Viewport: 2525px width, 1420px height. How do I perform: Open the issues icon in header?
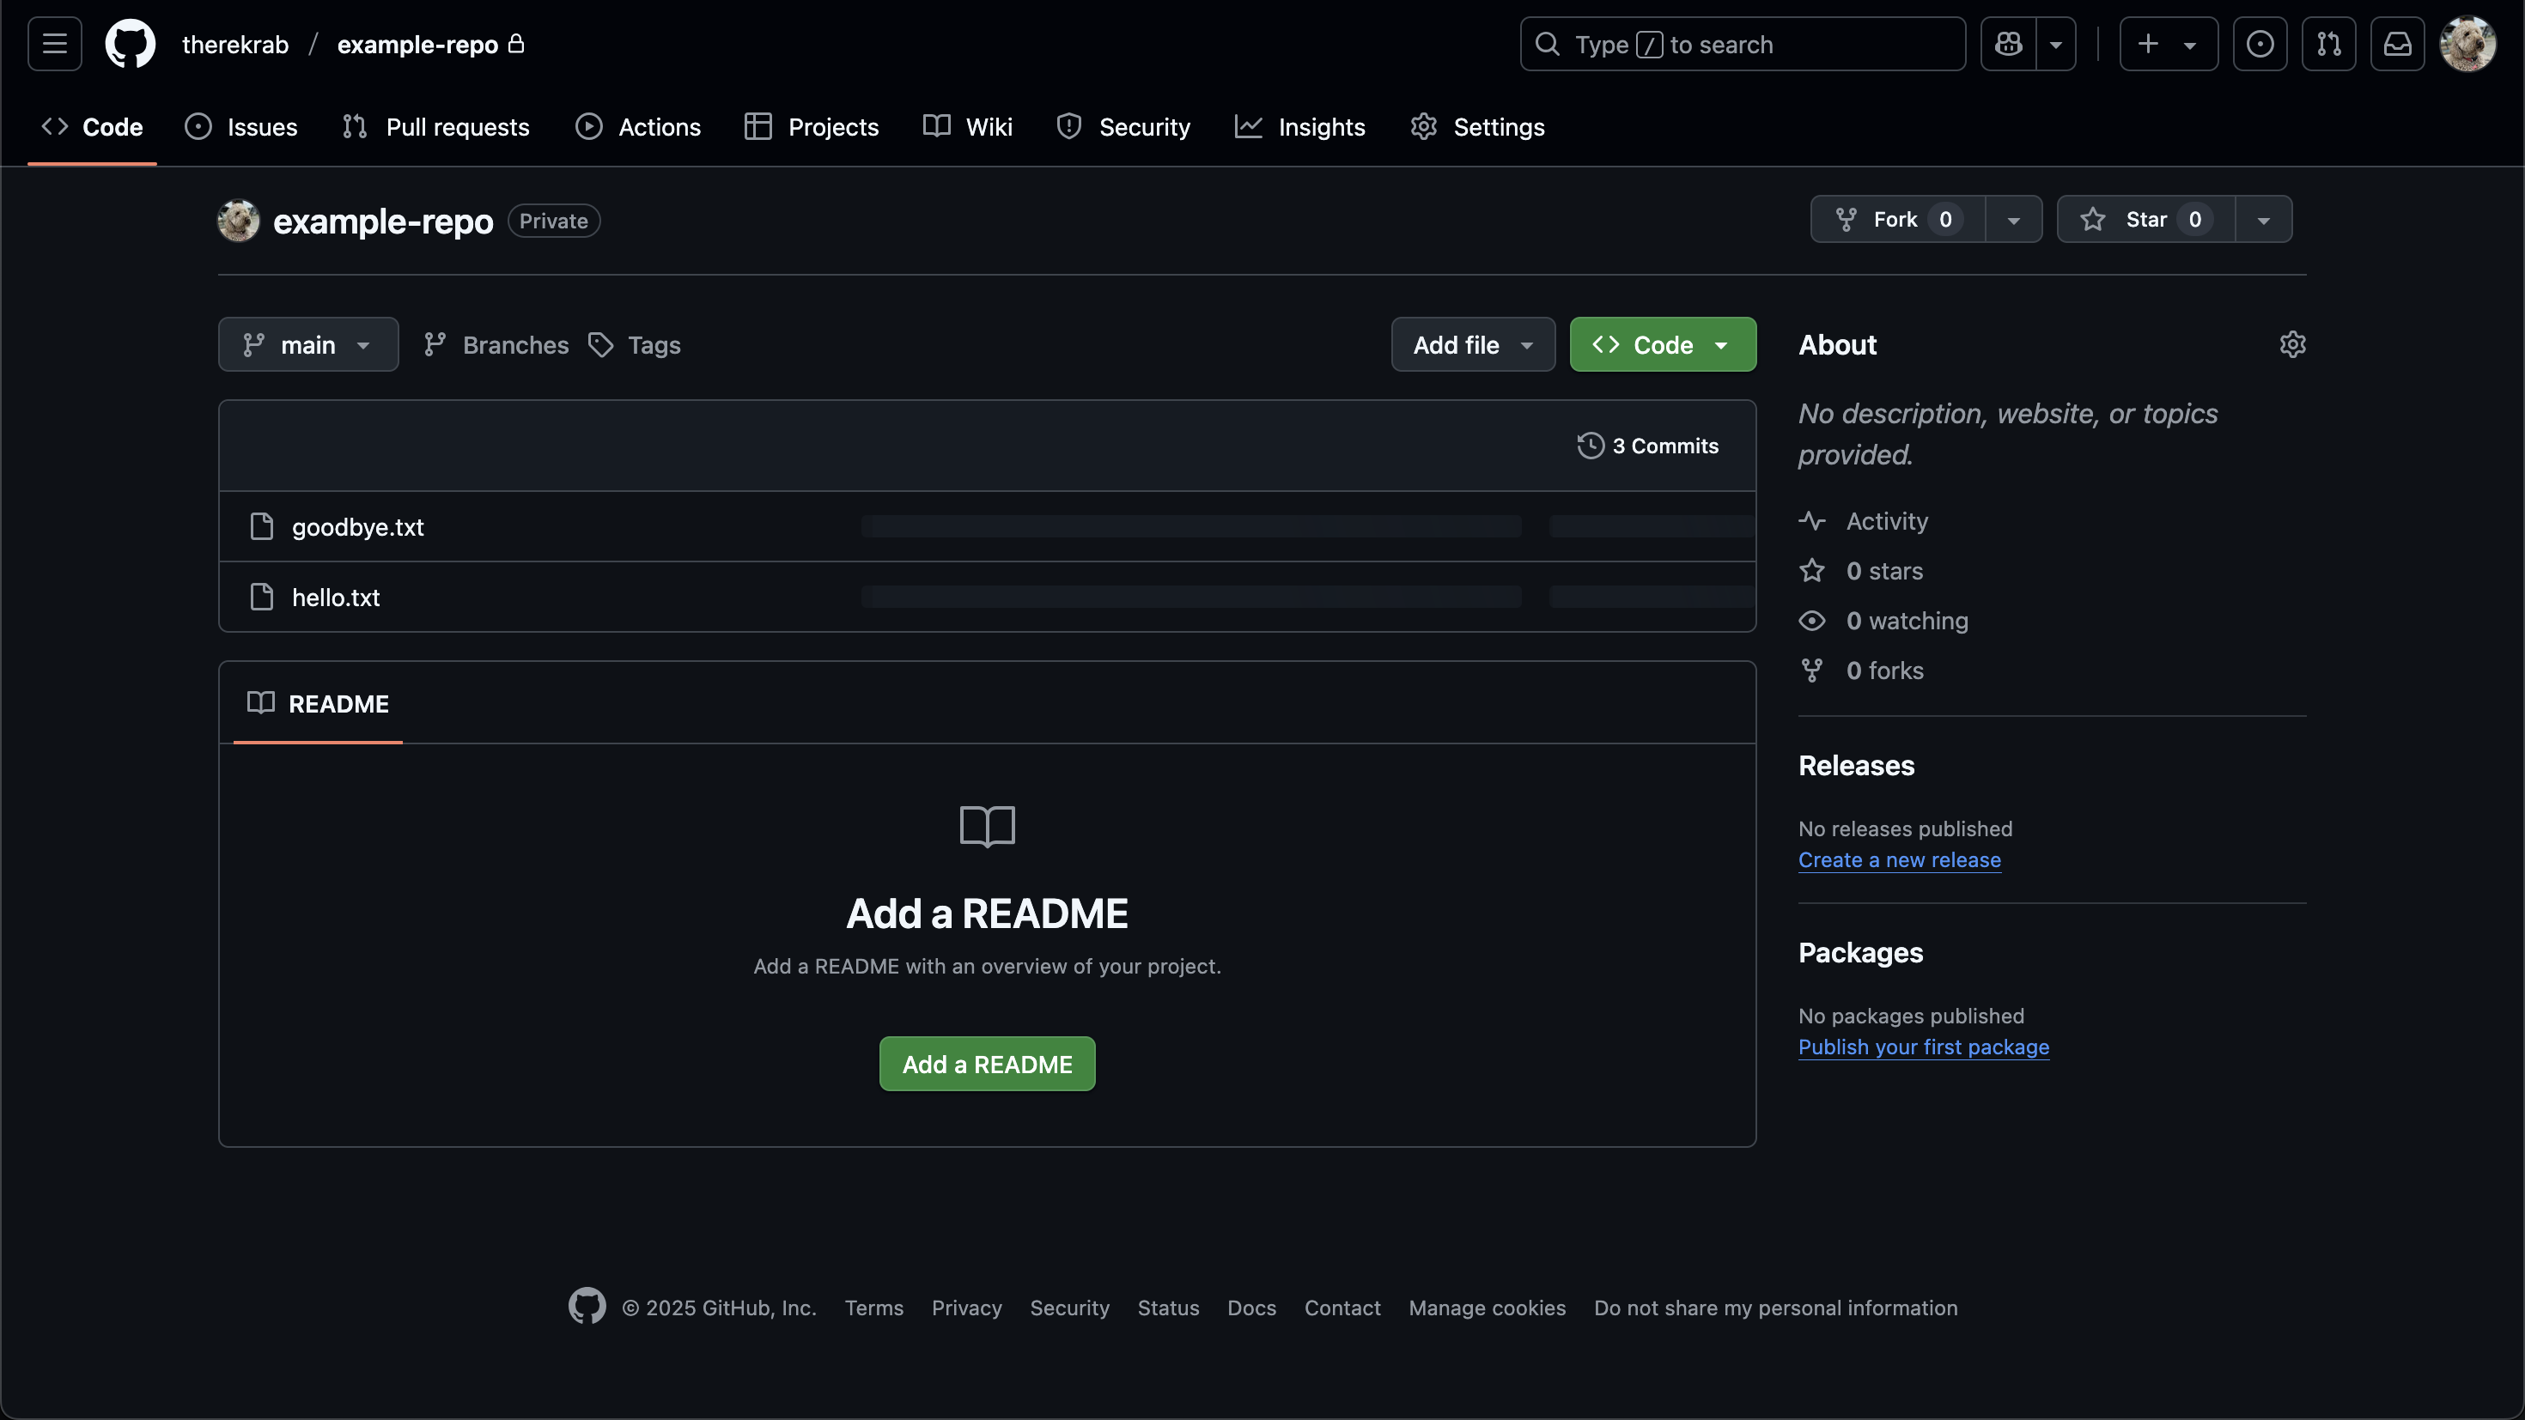click(x=2260, y=44)
